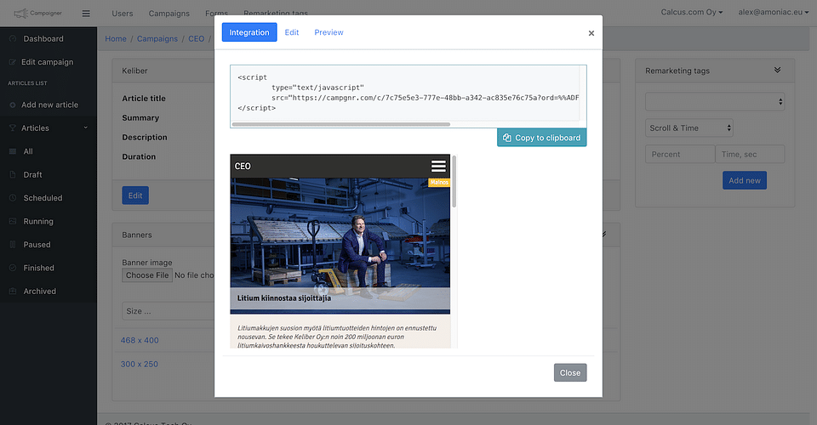
Task: Open the 468 x 400 banner link
Action: point(140,340)
